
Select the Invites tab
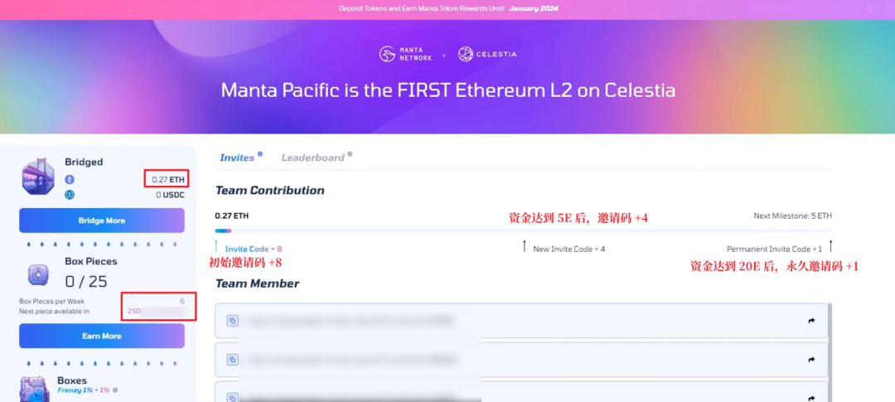click(x=237, y=157)
